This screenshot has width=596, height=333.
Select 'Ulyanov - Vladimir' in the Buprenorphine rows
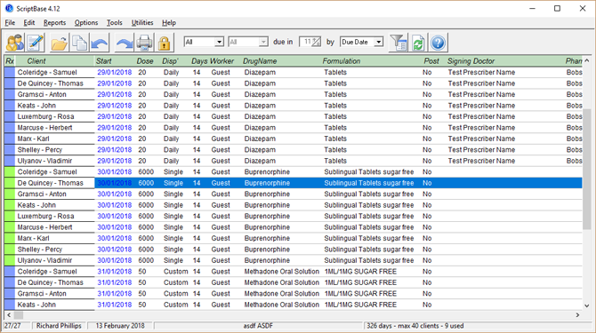pyautogui.click(x=44, y=260)
